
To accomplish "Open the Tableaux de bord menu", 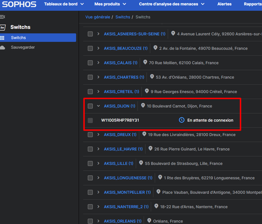I will tap(64, 4).
